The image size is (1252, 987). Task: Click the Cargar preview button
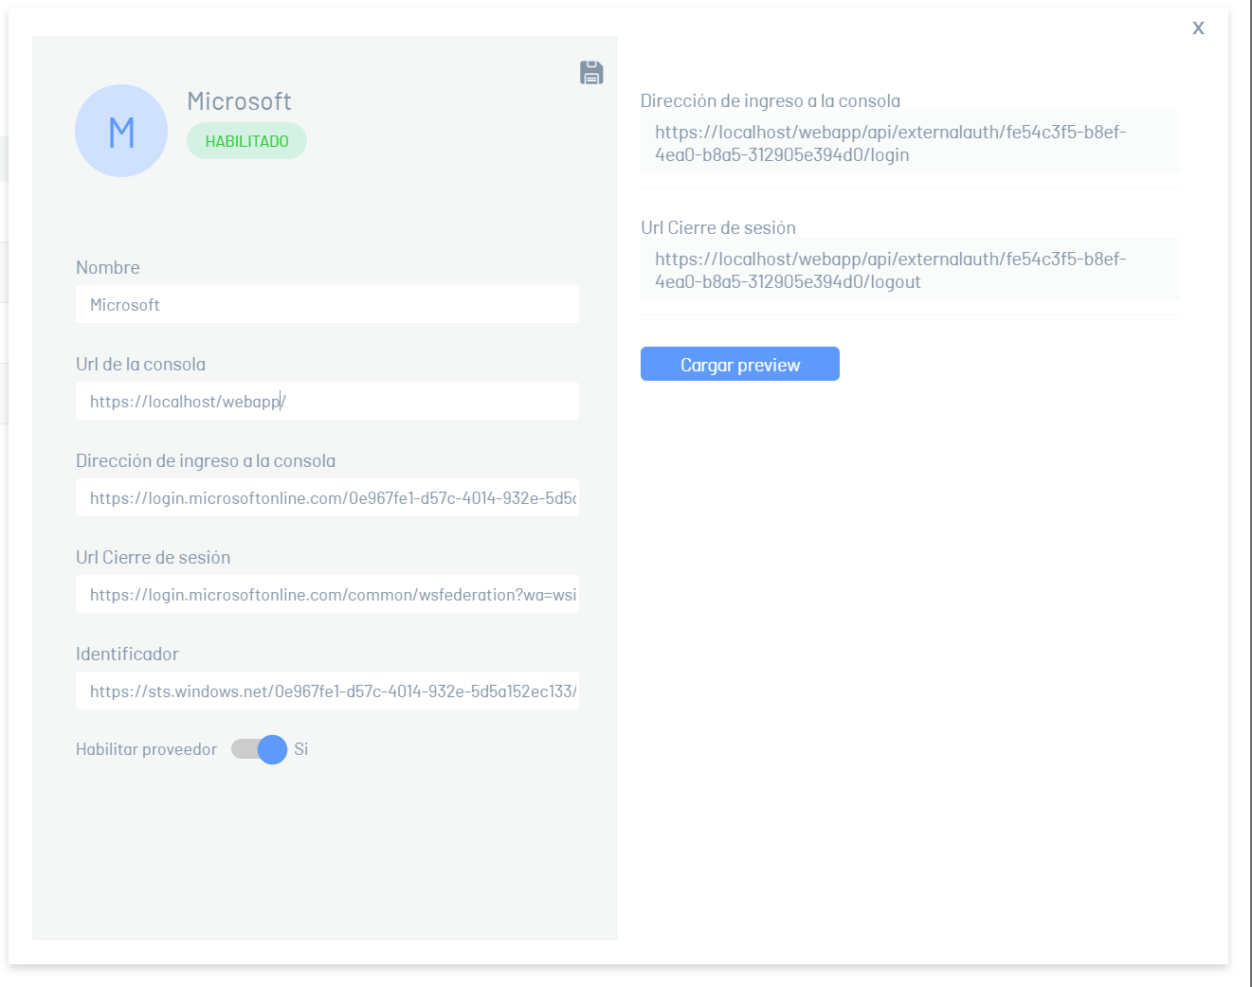coord(740,364)
